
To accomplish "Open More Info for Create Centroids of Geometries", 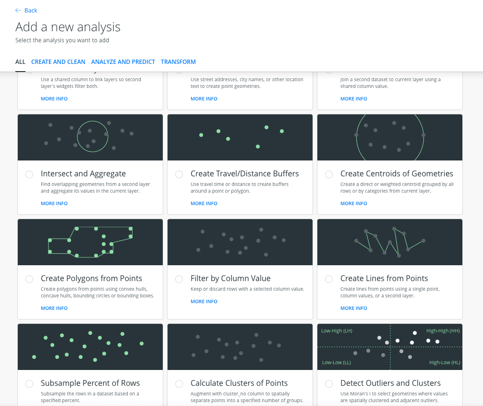I will (353, 204).
